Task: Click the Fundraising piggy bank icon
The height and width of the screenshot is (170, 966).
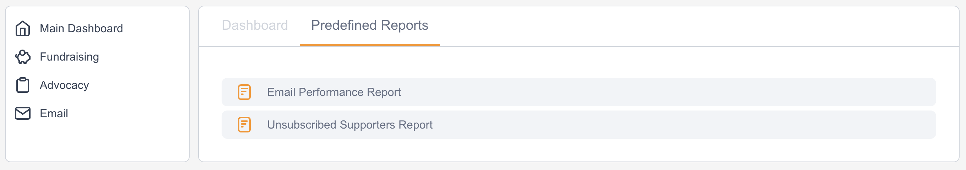Action: pos(22,57)
